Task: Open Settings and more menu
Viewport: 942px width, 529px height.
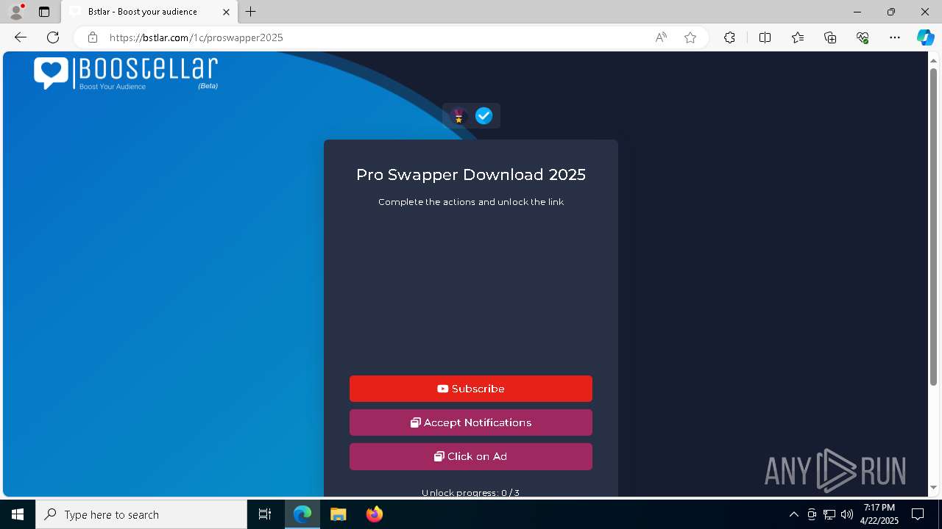Action: tap(895, 37)
